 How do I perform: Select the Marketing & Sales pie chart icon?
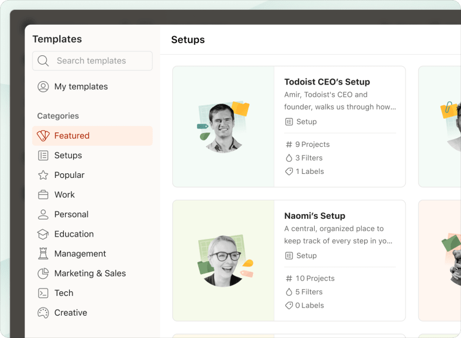point(43,273)
